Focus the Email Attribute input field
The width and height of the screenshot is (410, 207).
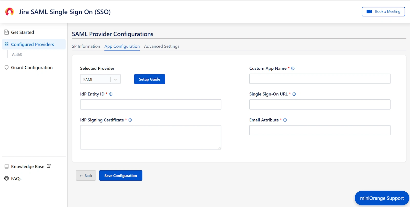pos(320,130)
